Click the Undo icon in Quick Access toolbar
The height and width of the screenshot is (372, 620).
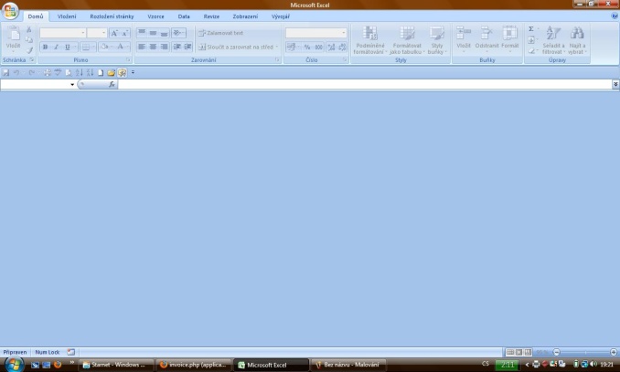(16, 73)
